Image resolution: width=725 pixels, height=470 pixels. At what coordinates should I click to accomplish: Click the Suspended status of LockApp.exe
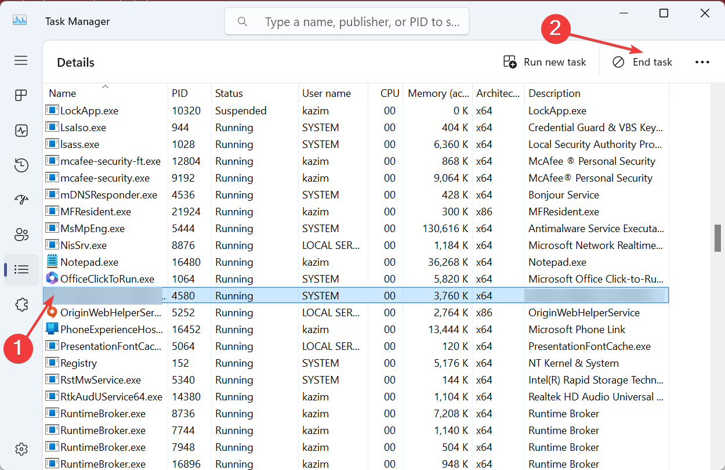tap(241, 111)
